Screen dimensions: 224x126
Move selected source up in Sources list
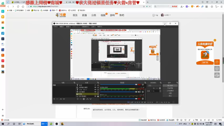tap(87, 99)
